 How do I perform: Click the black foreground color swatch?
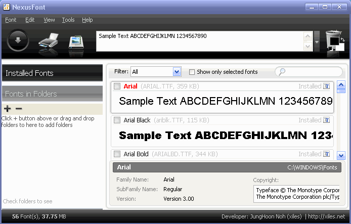coord(334,41)
